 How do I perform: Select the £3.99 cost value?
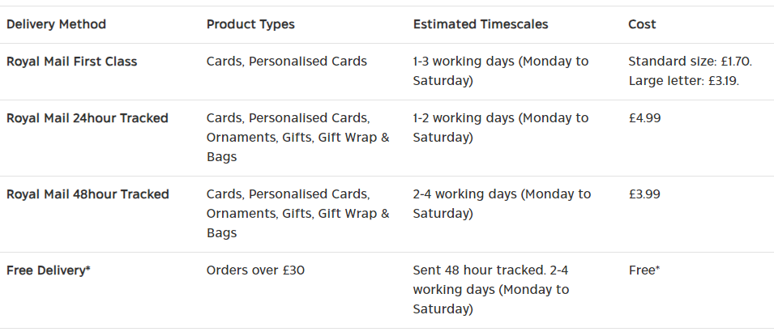644,194
